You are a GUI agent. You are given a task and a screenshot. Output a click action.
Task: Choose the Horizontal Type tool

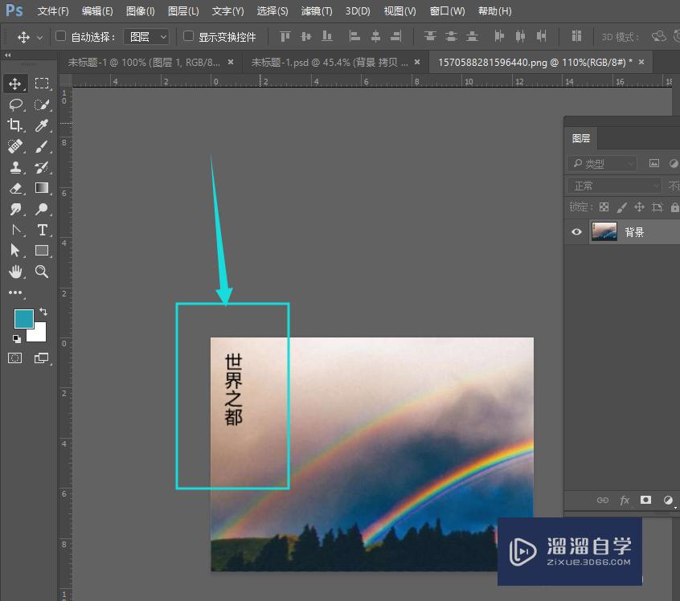tap(42, 230)
